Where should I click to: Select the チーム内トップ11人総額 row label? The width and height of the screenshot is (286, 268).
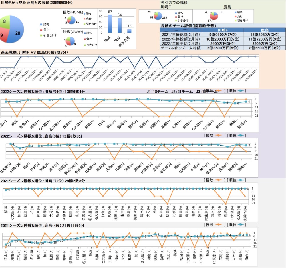pos(181,48)
